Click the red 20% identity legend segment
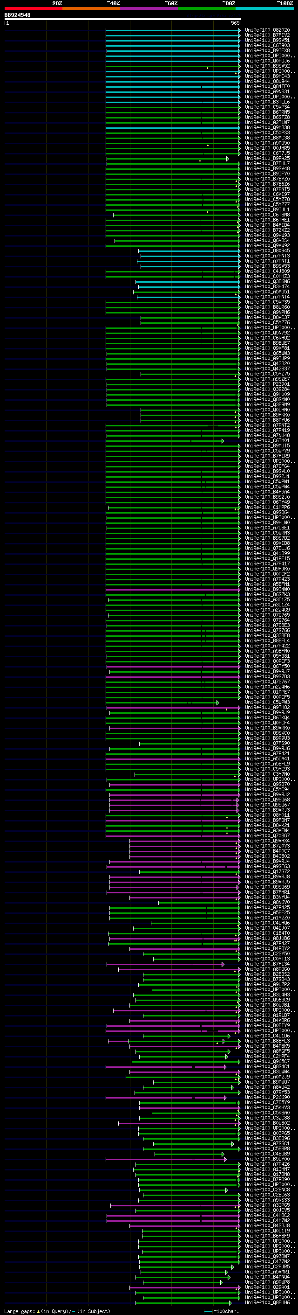Screen dimensions: 298x1315 33,8
